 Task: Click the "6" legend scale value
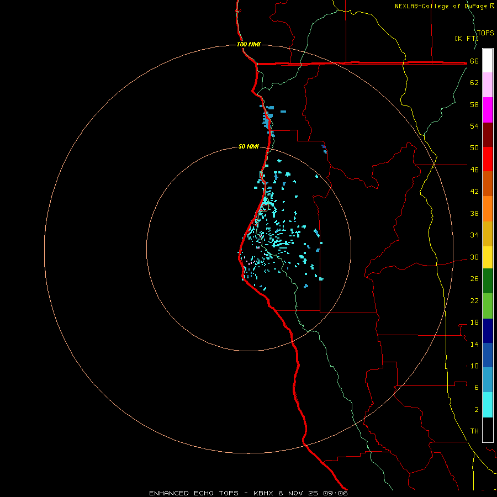point(477,388)
